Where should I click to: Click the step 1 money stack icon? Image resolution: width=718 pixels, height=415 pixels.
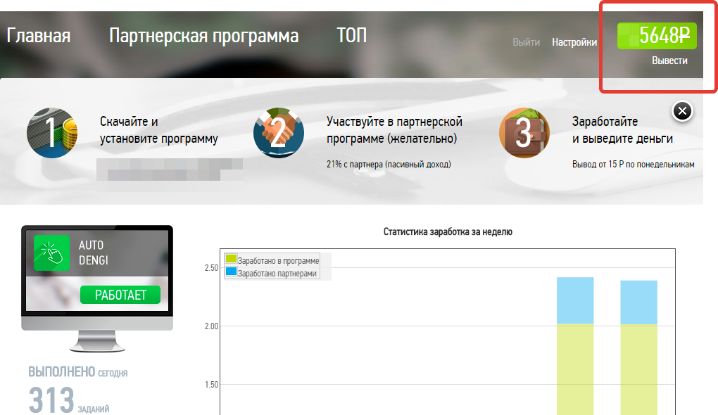click(52, 132)
